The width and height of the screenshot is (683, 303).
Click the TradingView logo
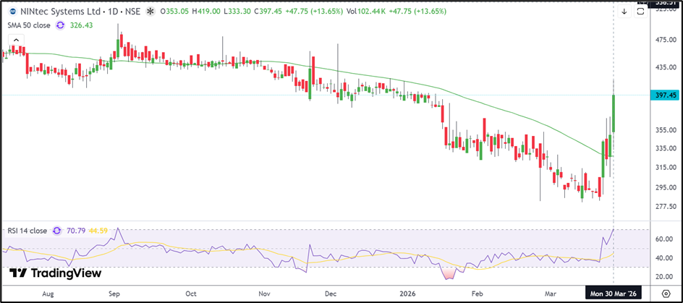pos(56,273)
